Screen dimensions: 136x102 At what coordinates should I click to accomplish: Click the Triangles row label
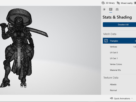[114, 41]
